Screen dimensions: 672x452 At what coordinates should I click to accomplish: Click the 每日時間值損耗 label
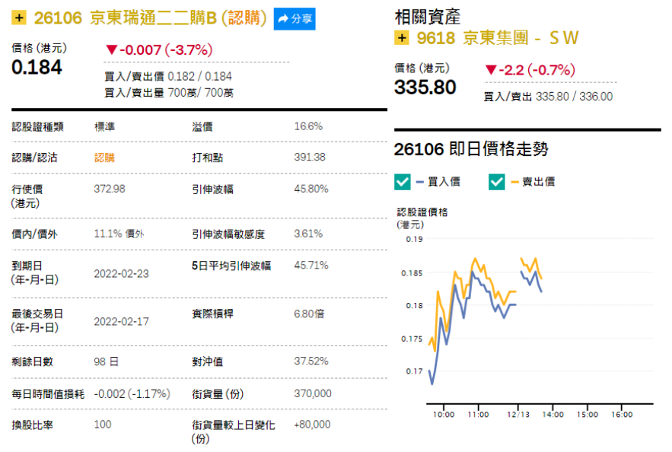tap(48, 393)
